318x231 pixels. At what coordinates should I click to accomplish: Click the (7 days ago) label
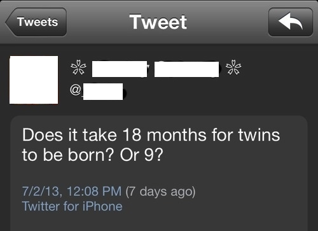tap(160, 192)
